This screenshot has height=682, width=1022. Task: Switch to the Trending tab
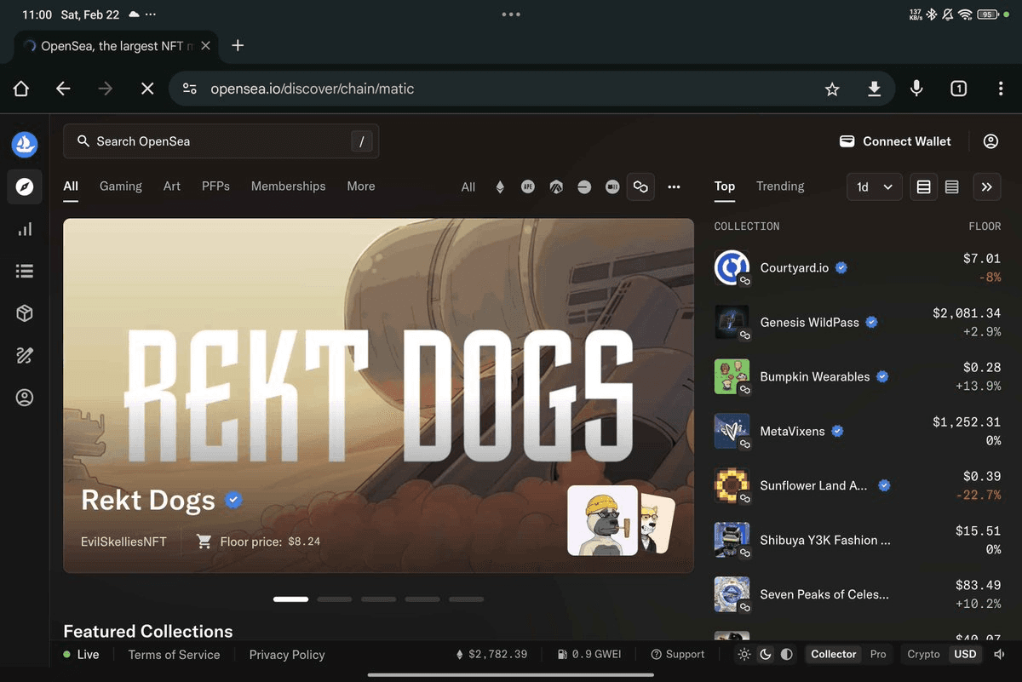click(780, 186)
